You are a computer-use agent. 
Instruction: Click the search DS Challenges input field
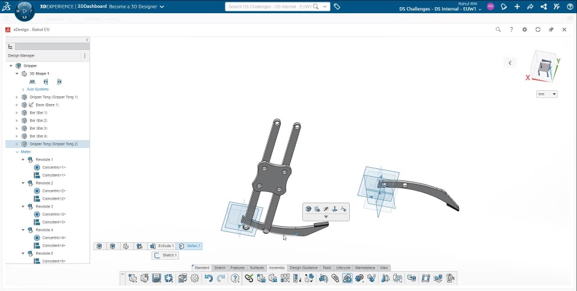click(270, 7)
